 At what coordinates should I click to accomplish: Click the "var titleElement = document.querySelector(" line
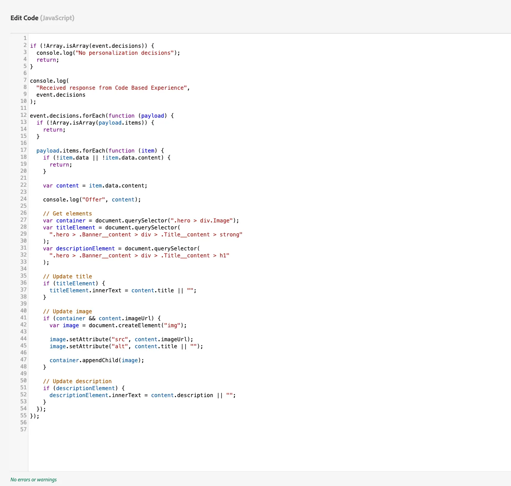[x=111, y=227]
